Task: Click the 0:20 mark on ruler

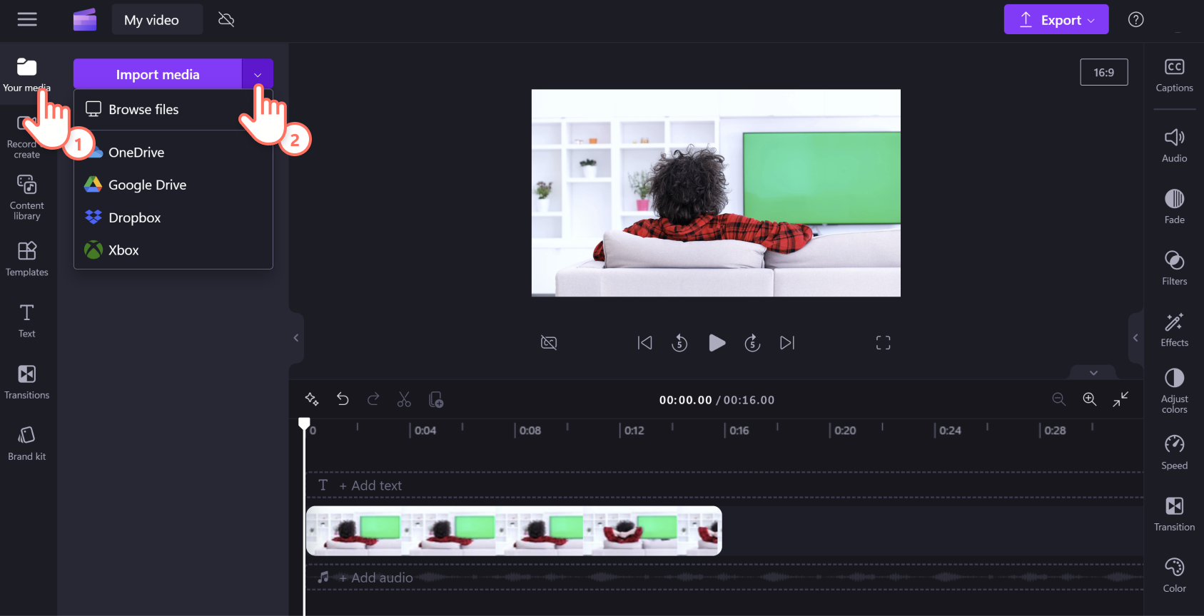Action: click(845, 431)
